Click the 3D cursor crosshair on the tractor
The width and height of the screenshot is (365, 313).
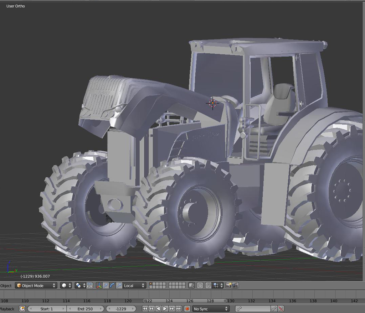click(x=212, y=103)
